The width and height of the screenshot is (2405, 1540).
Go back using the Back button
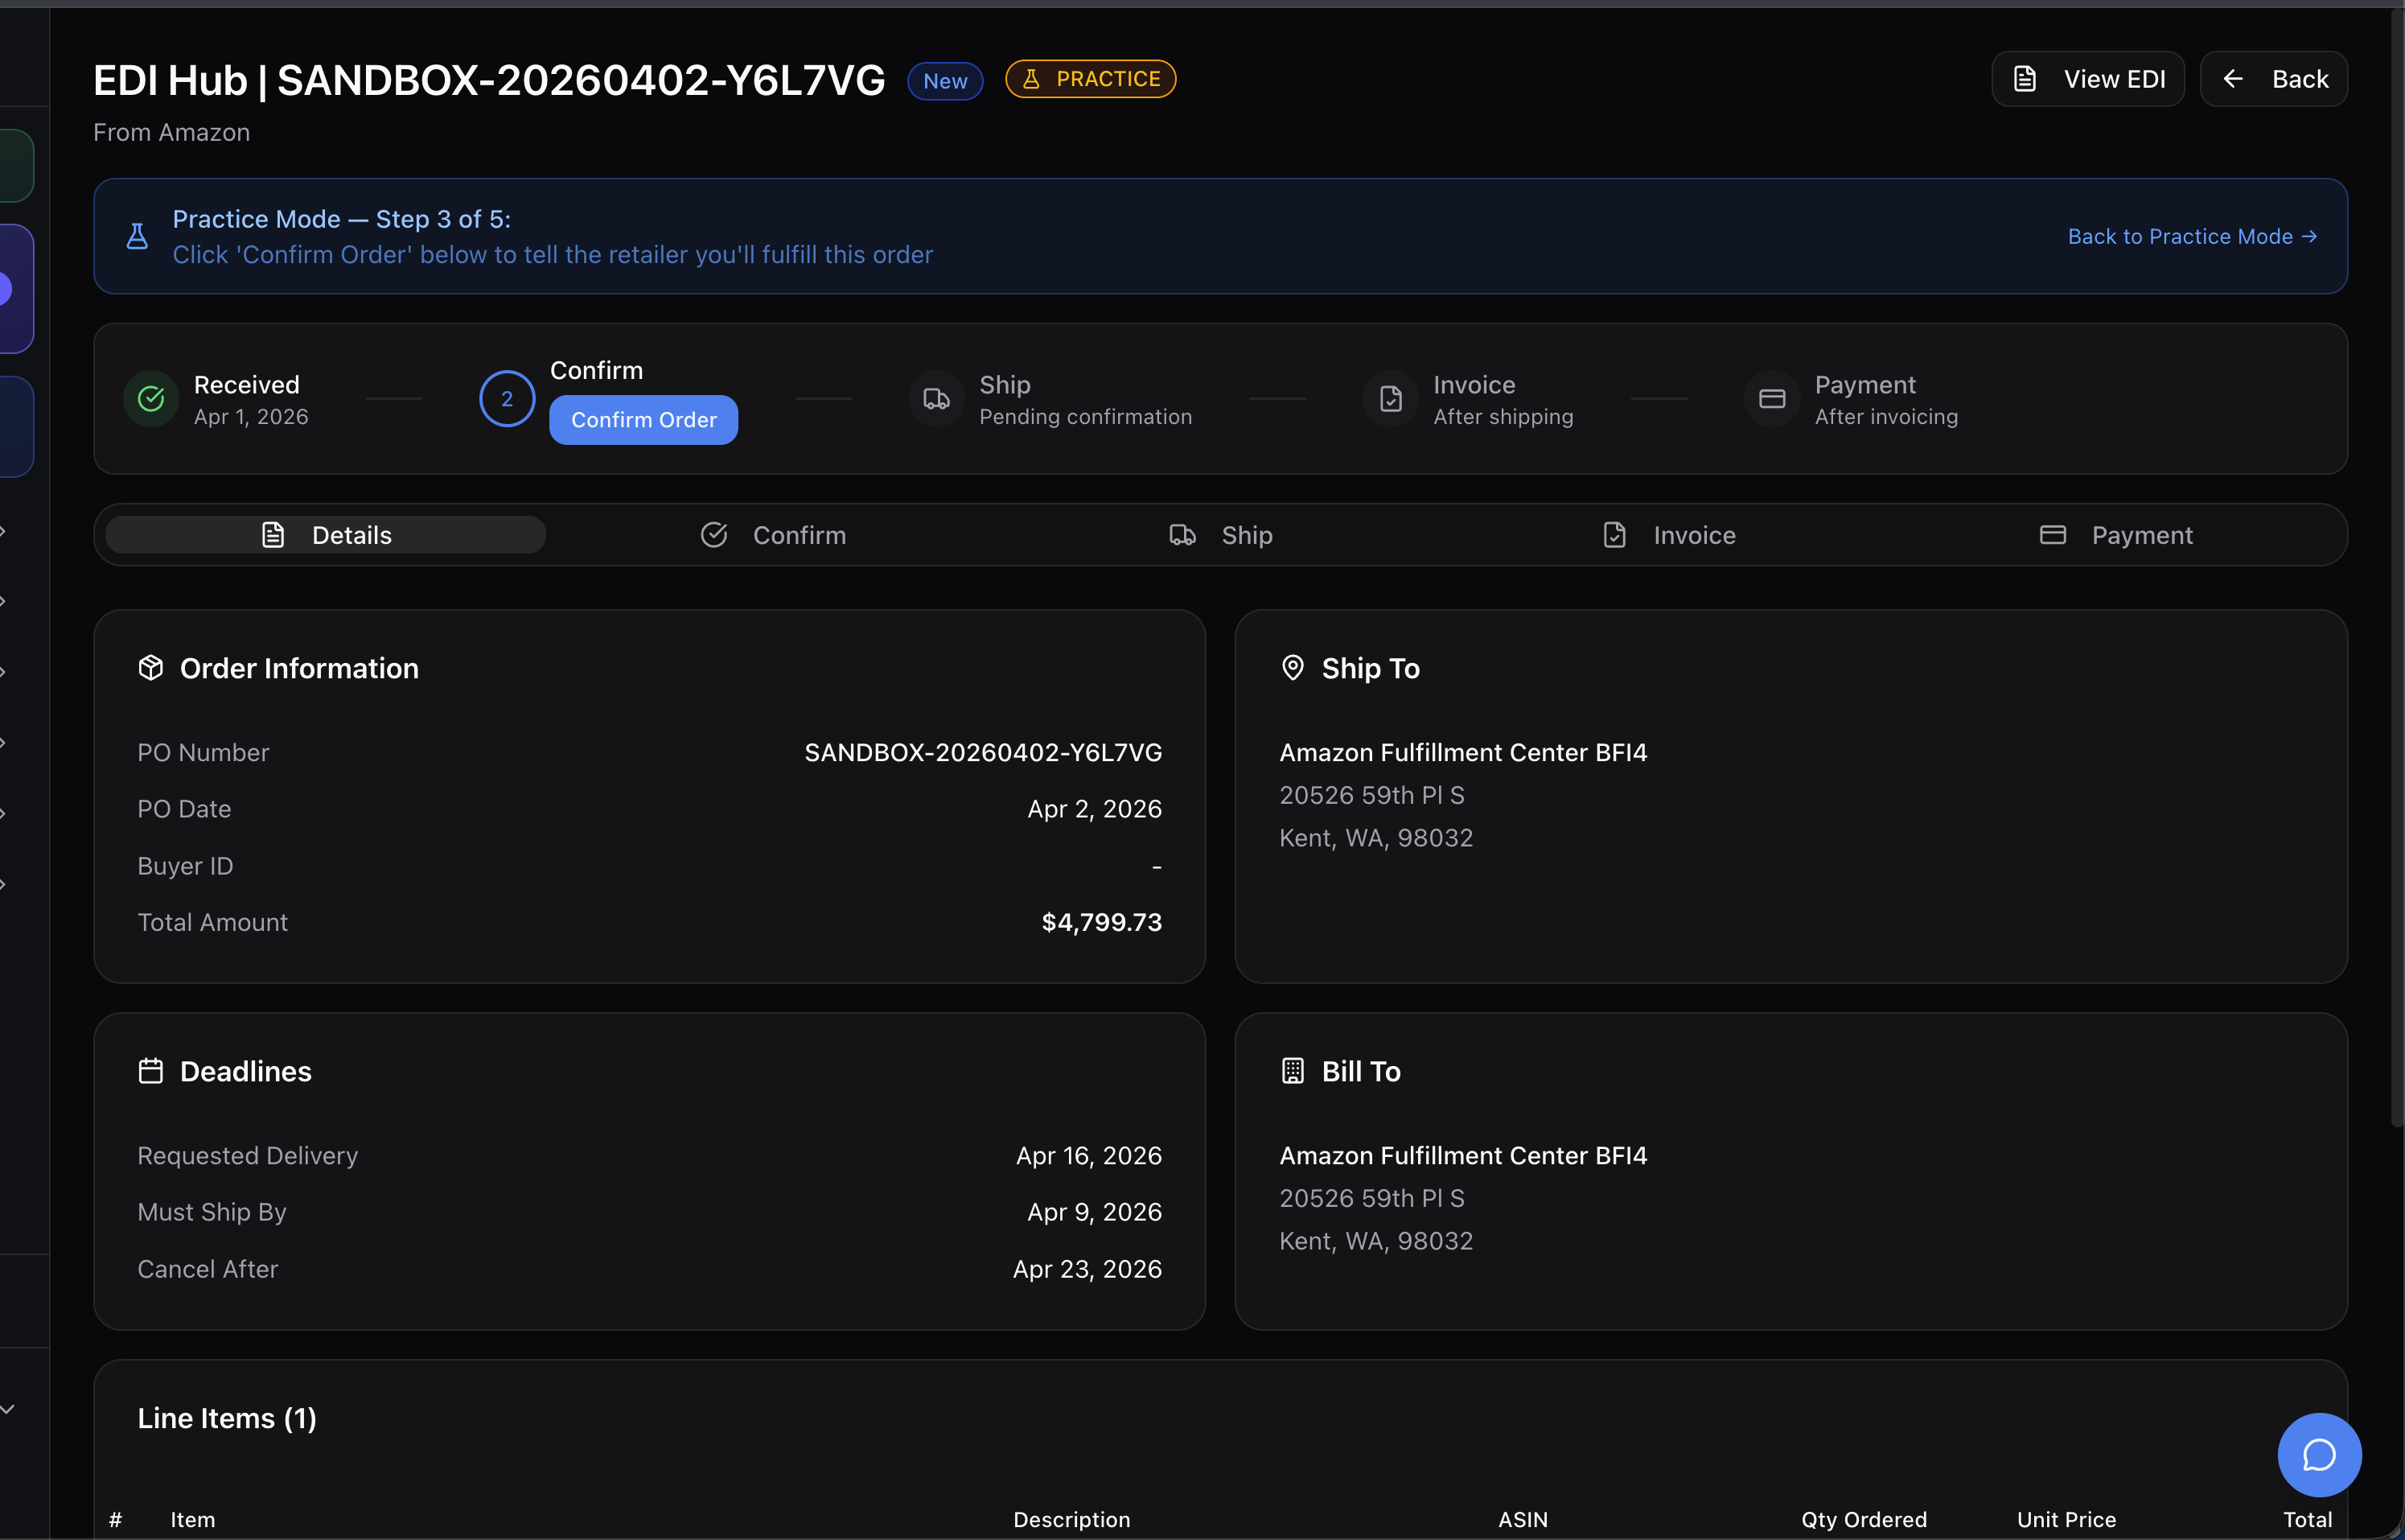[x=2273, y=79]
